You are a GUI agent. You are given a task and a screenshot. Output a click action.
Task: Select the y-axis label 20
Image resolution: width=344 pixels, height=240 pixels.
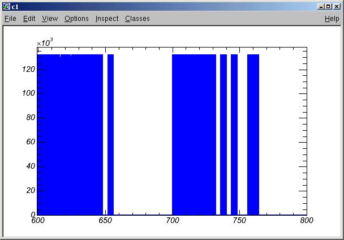click(31, 190)
